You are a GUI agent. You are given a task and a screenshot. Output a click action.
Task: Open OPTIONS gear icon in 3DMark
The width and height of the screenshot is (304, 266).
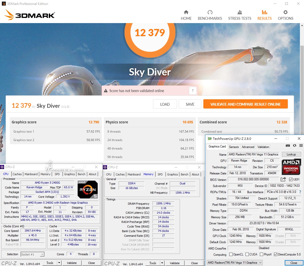point(286,12)
